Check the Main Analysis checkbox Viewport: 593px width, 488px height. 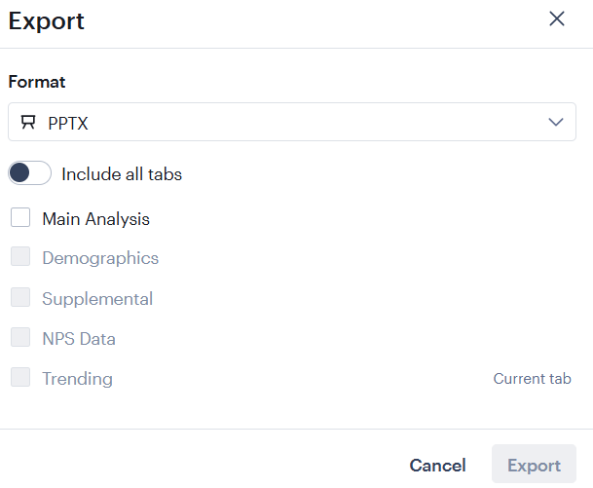pyautogui.click(x=20, y=218)
